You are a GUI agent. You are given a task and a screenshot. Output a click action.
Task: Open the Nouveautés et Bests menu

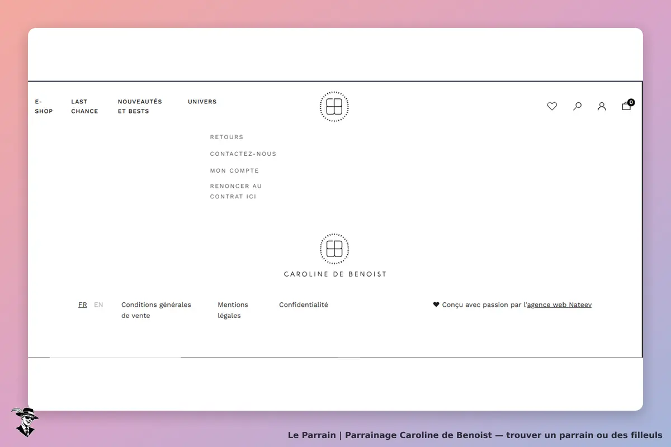140,106
